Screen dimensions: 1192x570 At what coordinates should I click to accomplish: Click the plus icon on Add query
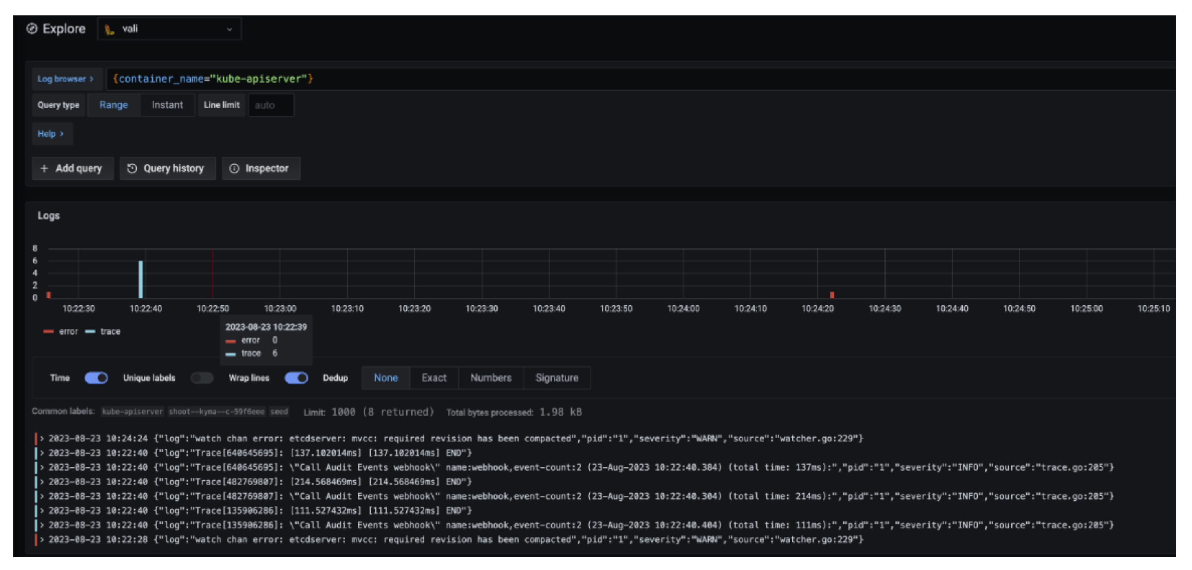pos(44,169)
